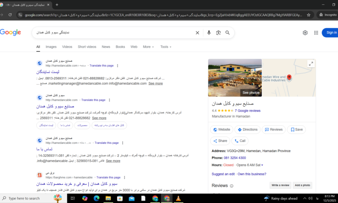
Task: Open more options for 'لیست نمایندگان' result
Action: [117, 66]
